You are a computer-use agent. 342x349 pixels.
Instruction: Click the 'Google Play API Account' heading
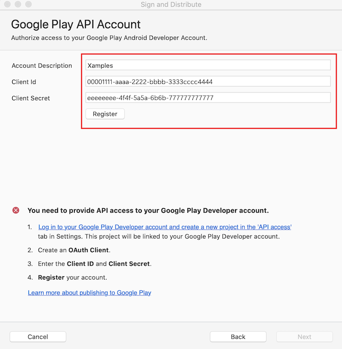tap(76, 24)
